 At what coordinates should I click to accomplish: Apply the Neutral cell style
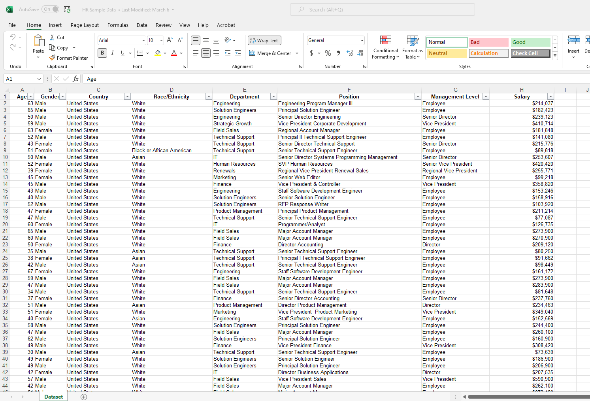point(447,53)
